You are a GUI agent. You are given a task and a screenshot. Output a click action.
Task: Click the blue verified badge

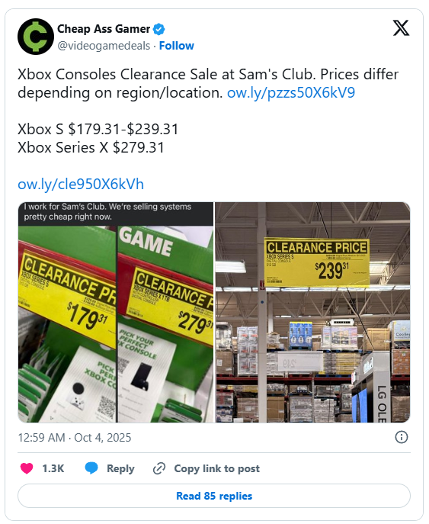point(158,30)
